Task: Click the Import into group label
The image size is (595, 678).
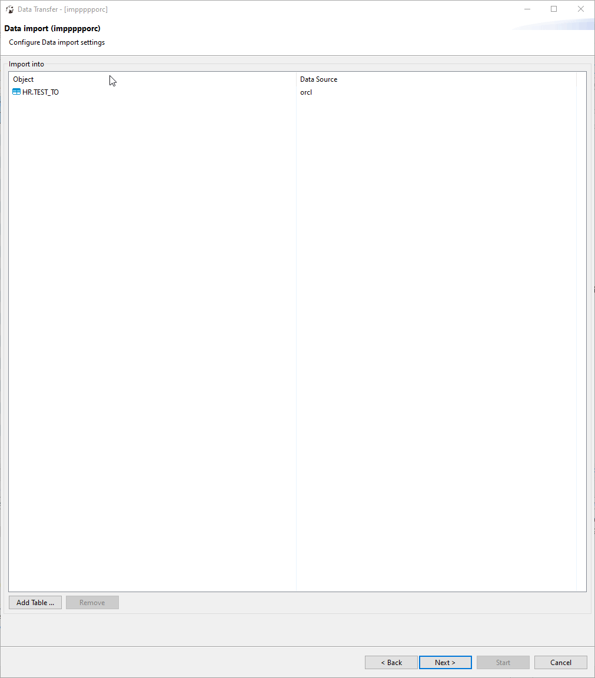Action: [x=26, y=64]
